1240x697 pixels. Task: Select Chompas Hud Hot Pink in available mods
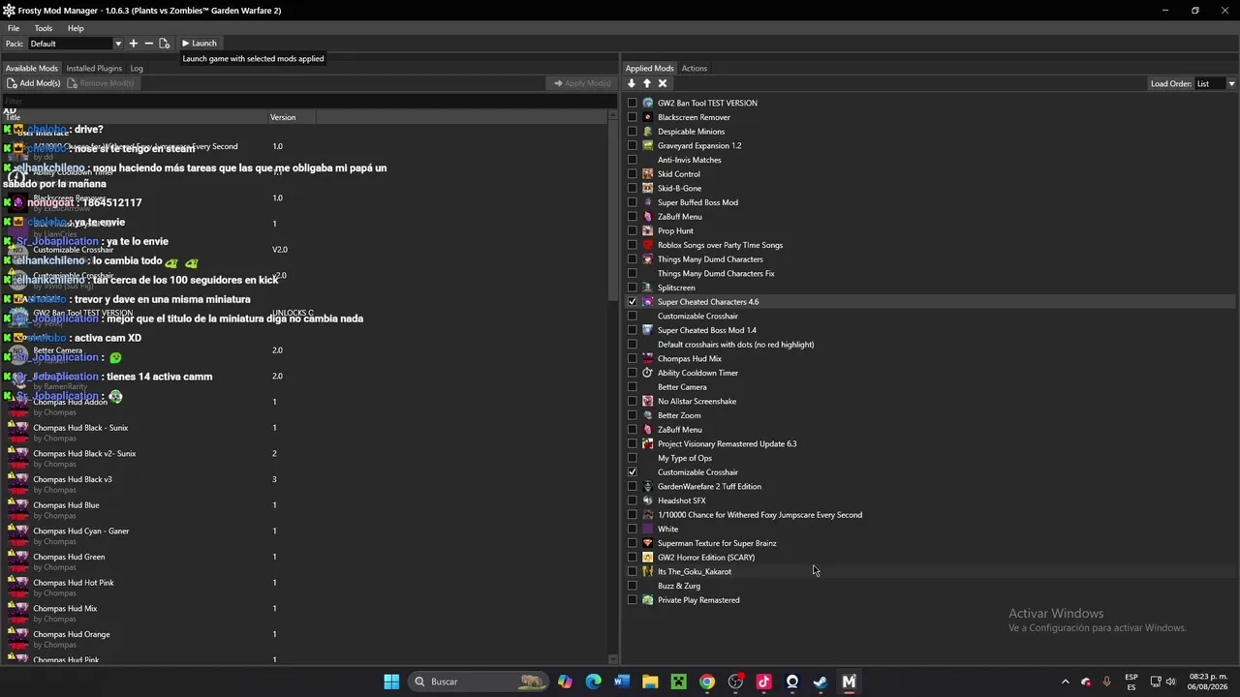74,583
